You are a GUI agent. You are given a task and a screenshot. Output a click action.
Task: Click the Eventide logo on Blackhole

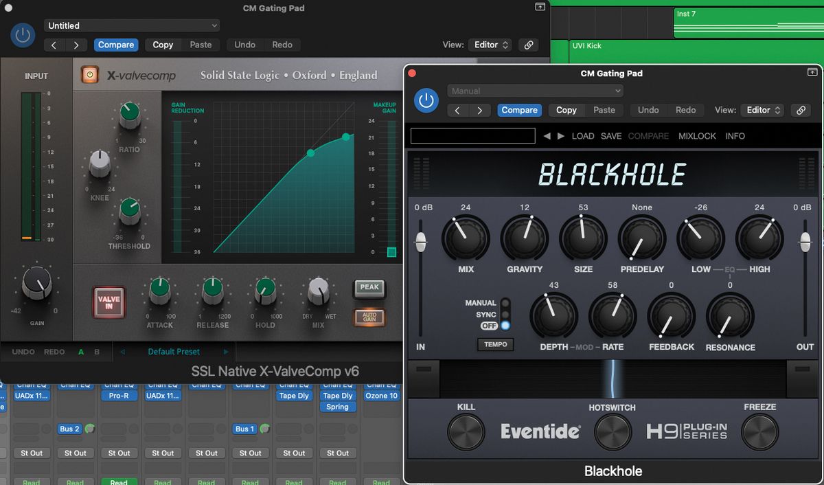(x=539, y=432)
